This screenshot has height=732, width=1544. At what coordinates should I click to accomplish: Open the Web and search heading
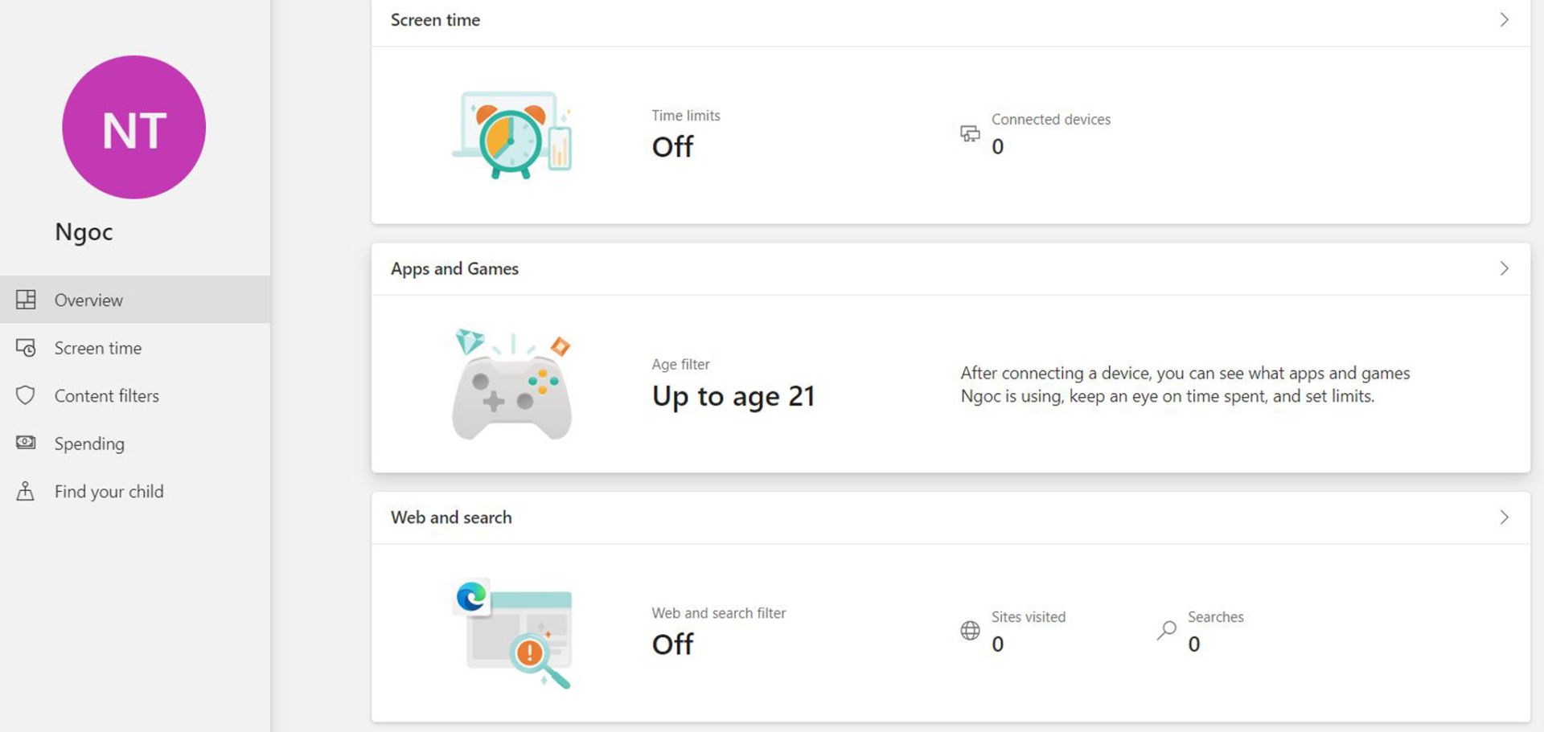pyautogui.click(x=451, y=517)
